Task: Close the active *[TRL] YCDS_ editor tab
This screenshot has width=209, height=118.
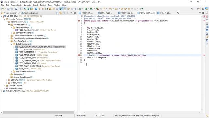Action: (x=154, y=13)
